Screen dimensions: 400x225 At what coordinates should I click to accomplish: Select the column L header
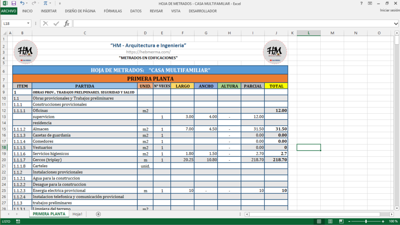coord(309,33)
